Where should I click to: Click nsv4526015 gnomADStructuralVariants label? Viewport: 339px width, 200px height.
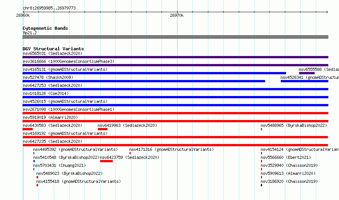(x=65, y=101)
